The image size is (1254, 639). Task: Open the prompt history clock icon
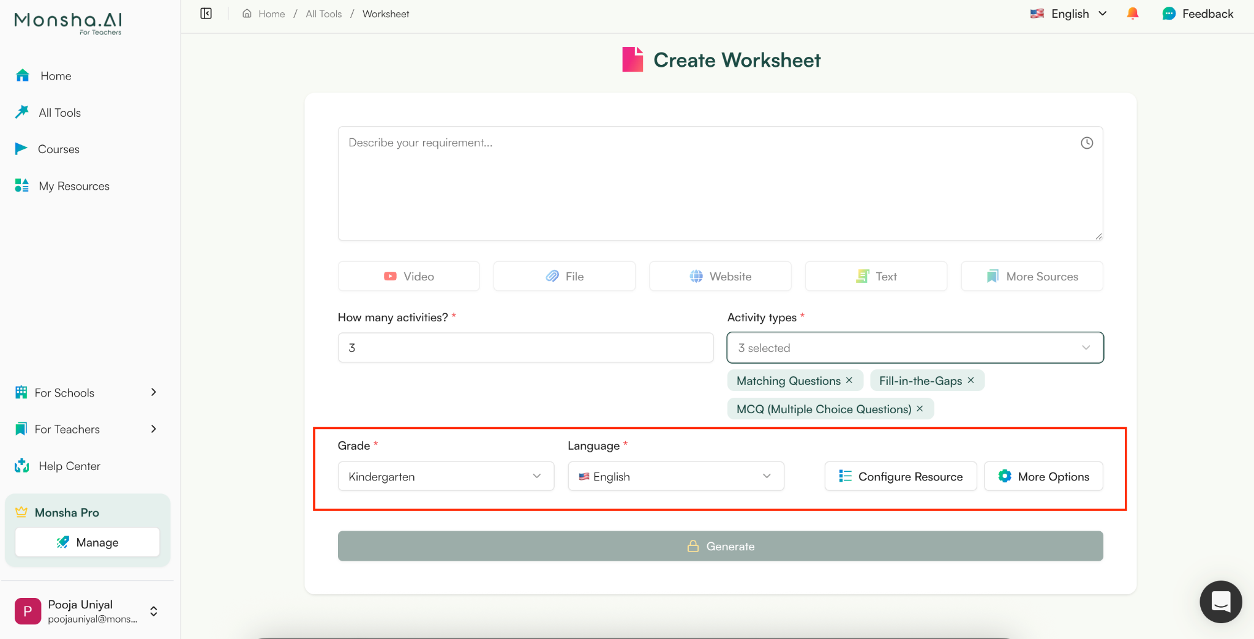click(x=1087, y=143)
